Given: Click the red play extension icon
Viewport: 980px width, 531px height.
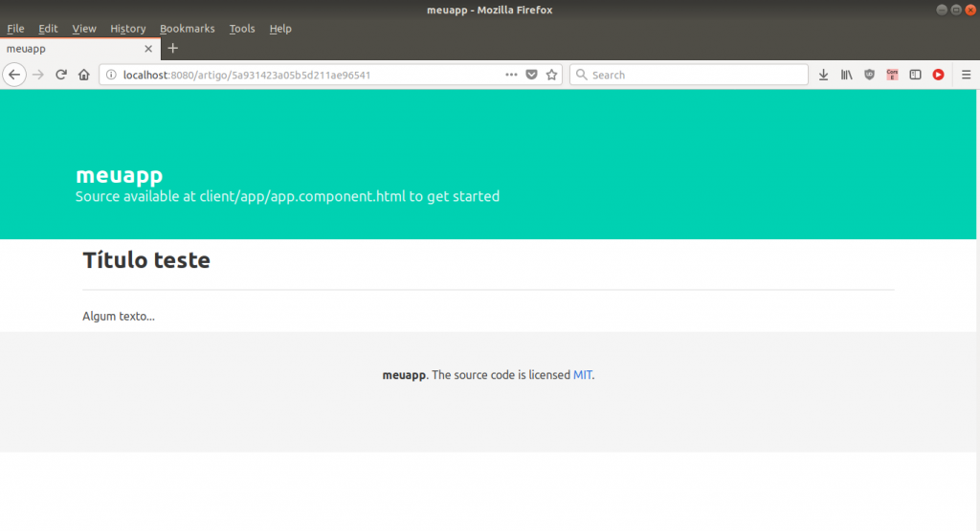Looking at the screenshot, I should click(x=938, y=75).
